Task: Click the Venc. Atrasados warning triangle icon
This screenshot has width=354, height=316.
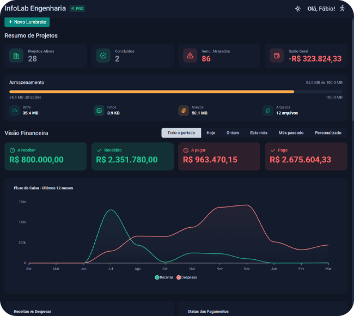Action: pyautogui.click(x=190, y=56)
